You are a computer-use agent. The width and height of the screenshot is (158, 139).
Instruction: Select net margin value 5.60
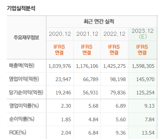[x=121, y=119]
